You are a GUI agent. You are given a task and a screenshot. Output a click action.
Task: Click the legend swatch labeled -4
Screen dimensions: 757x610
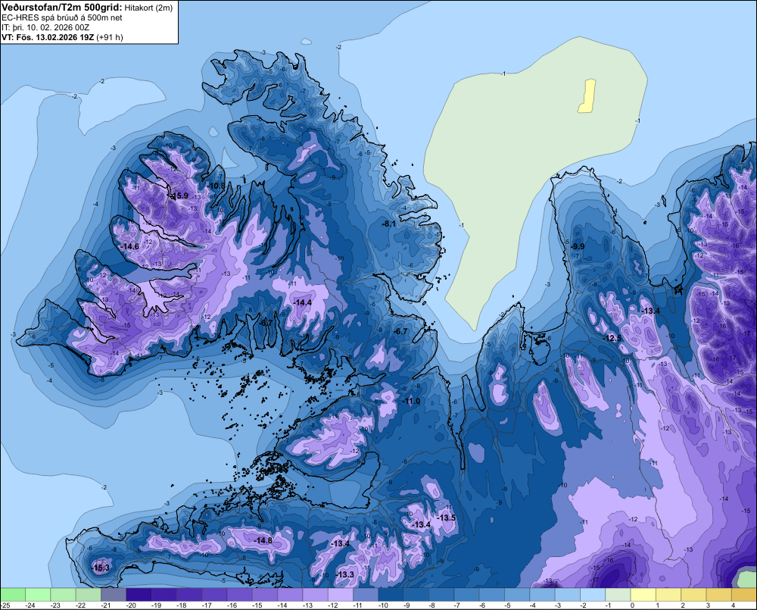tap(542, 594)
